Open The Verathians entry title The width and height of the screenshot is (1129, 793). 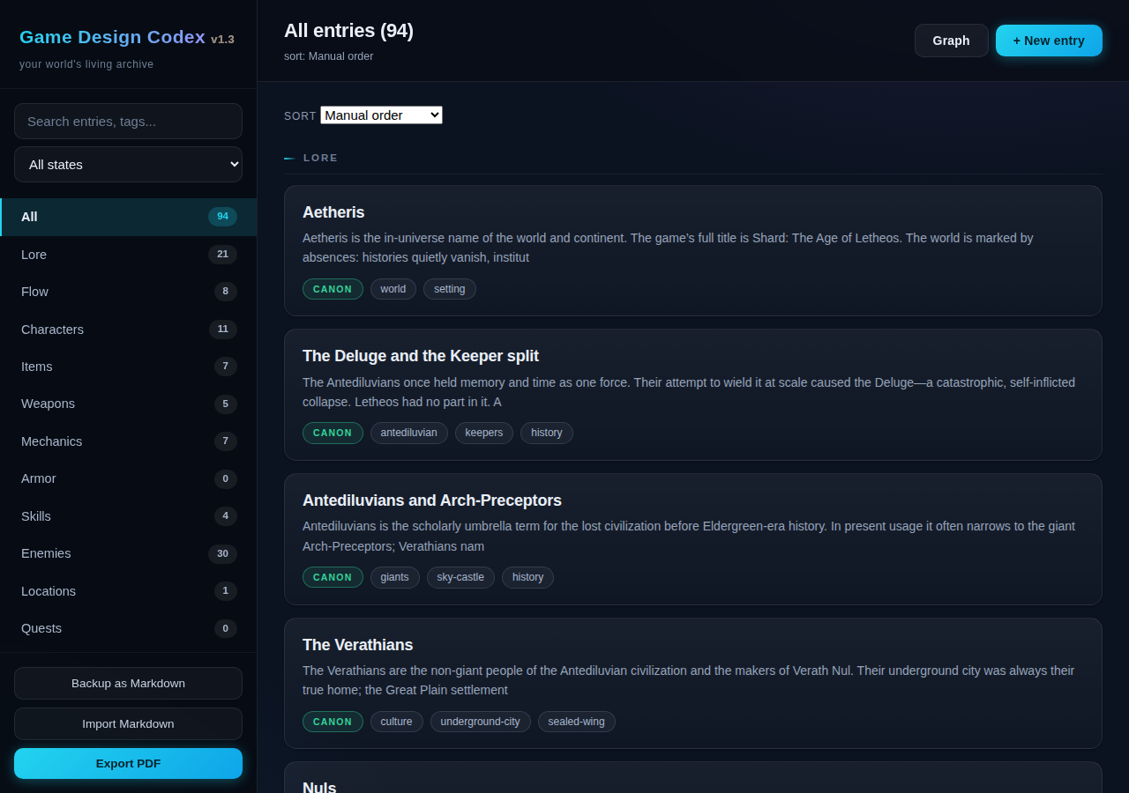(x=357, y=645)
